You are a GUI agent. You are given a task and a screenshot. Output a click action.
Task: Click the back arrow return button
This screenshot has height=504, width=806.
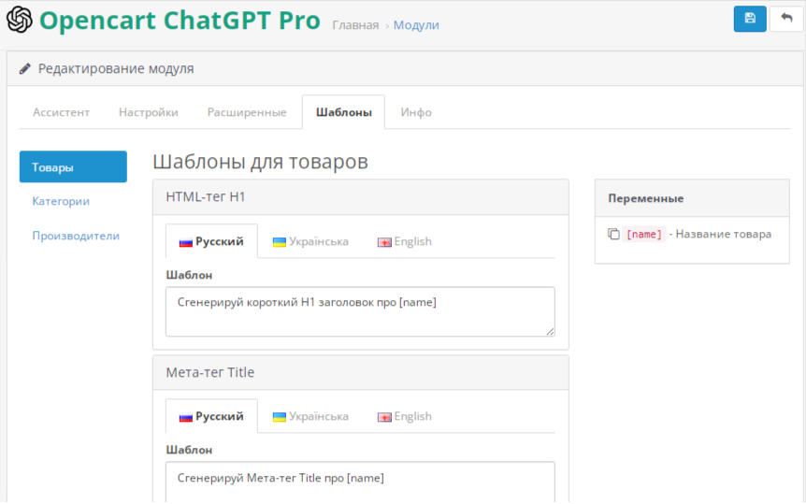786,19
